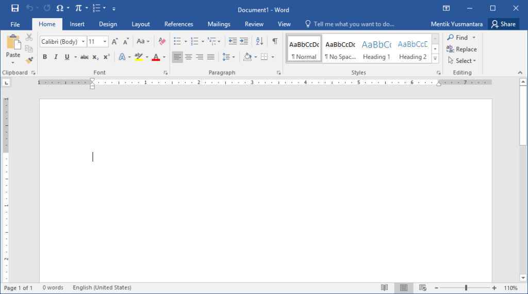Expand the Styles gallery More arrow
This screenshot has height=294, width=528.
click(435, 59)
